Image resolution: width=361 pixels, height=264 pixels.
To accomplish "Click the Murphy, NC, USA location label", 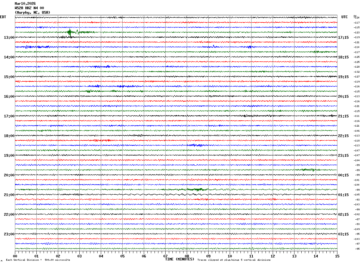I will point(33,13).
